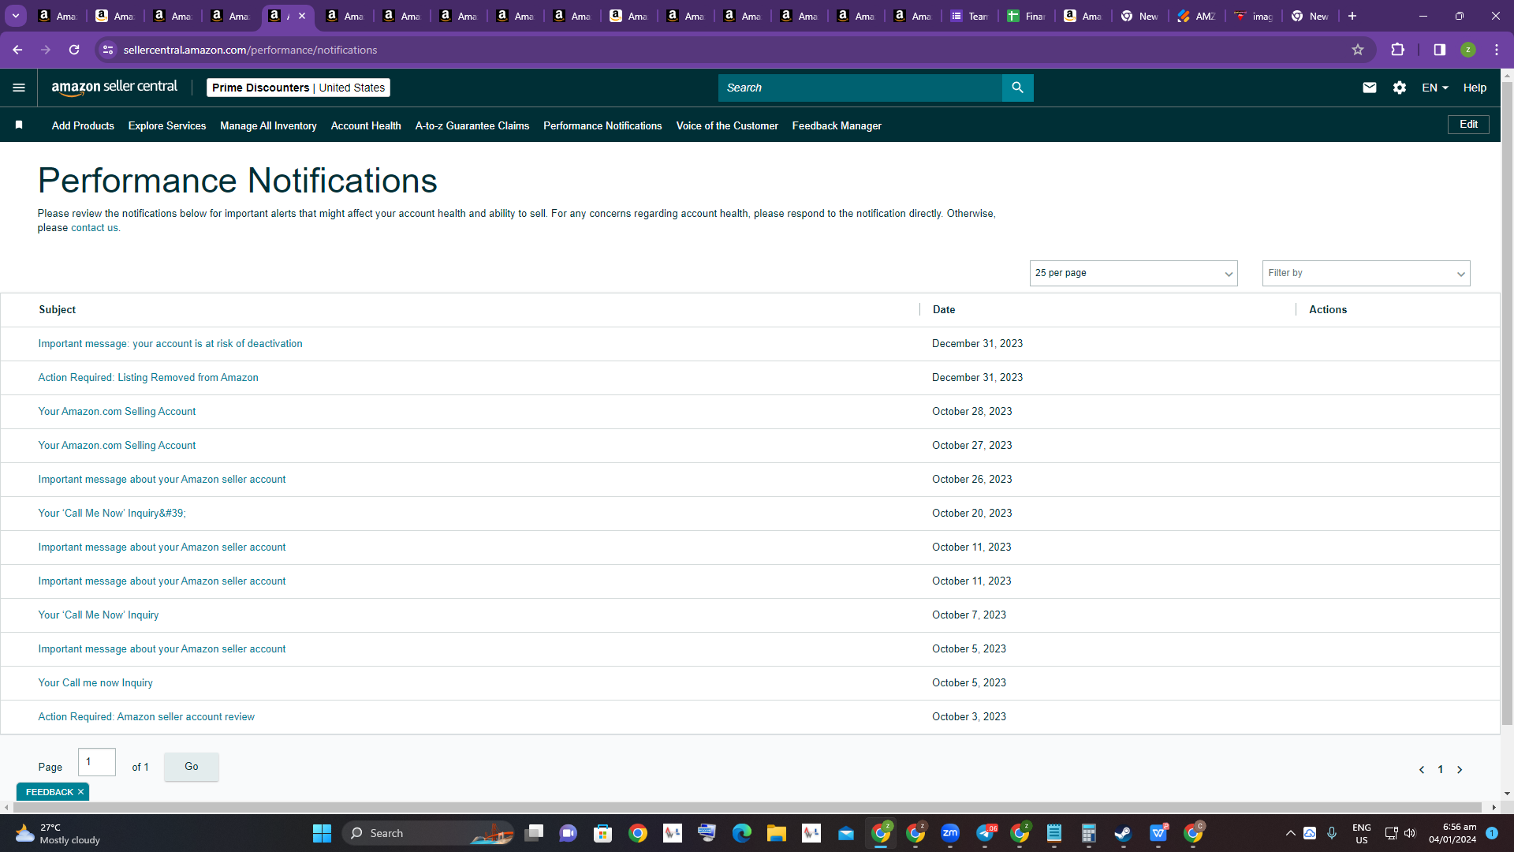Go to the previous page arrow in pagination
This screenshot has height=852, width=1514.
coord(1421,770)
